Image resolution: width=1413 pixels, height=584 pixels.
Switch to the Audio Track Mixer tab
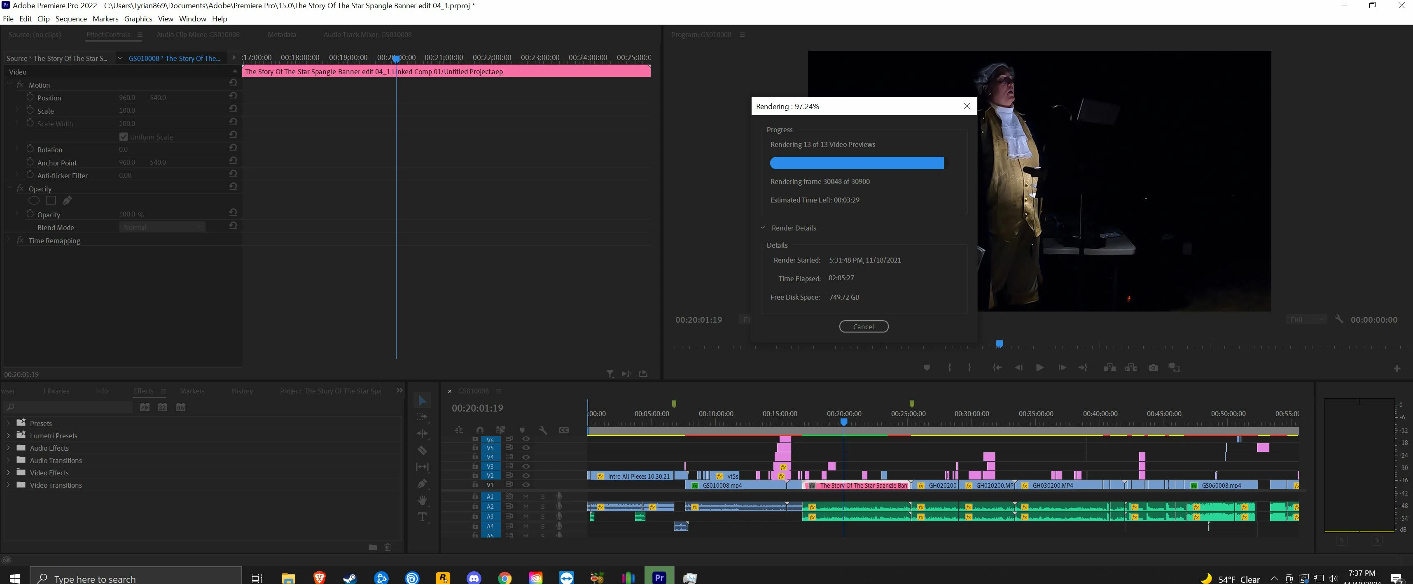(367, 35)
